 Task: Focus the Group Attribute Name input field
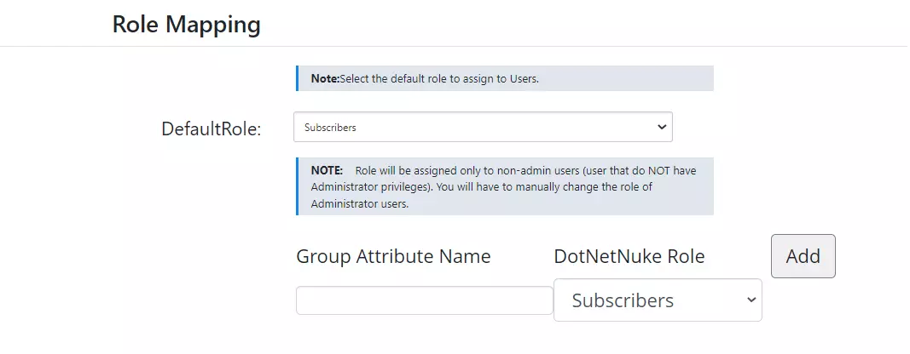pos(424,300)
